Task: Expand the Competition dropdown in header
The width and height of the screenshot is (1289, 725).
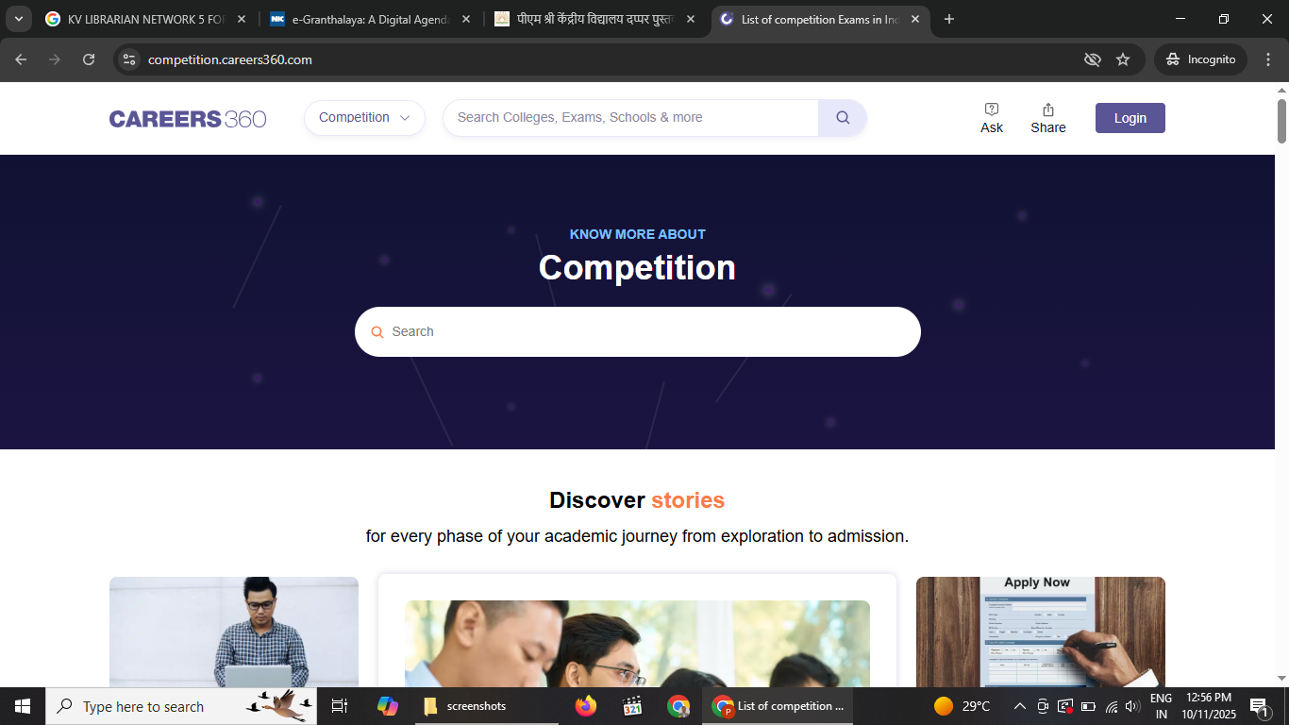Action: click(x=364, y=118)
